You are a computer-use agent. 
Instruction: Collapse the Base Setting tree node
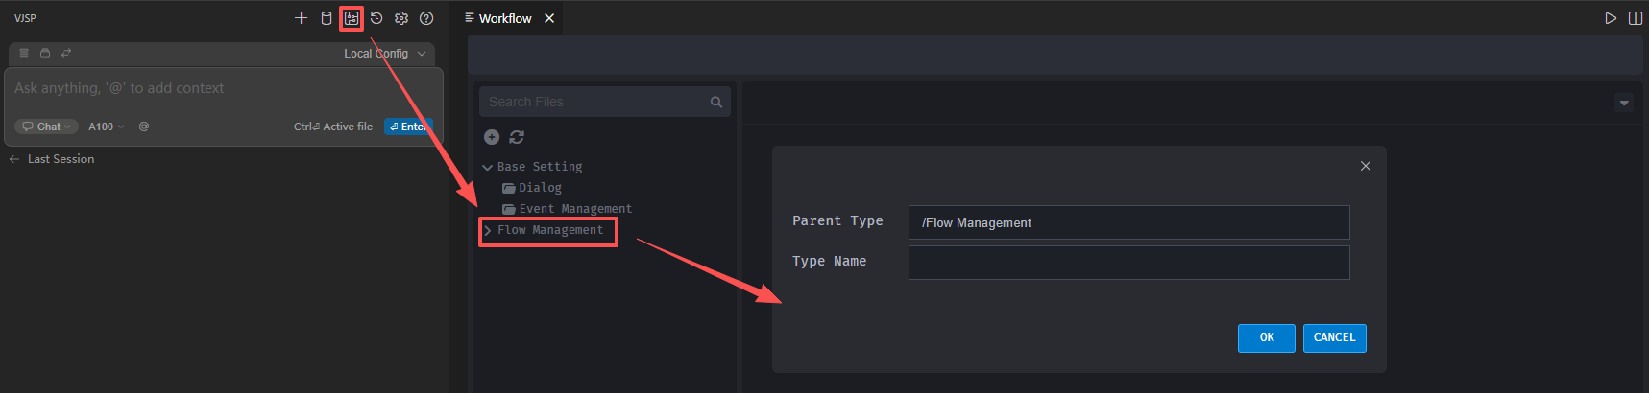click(488, 168)
